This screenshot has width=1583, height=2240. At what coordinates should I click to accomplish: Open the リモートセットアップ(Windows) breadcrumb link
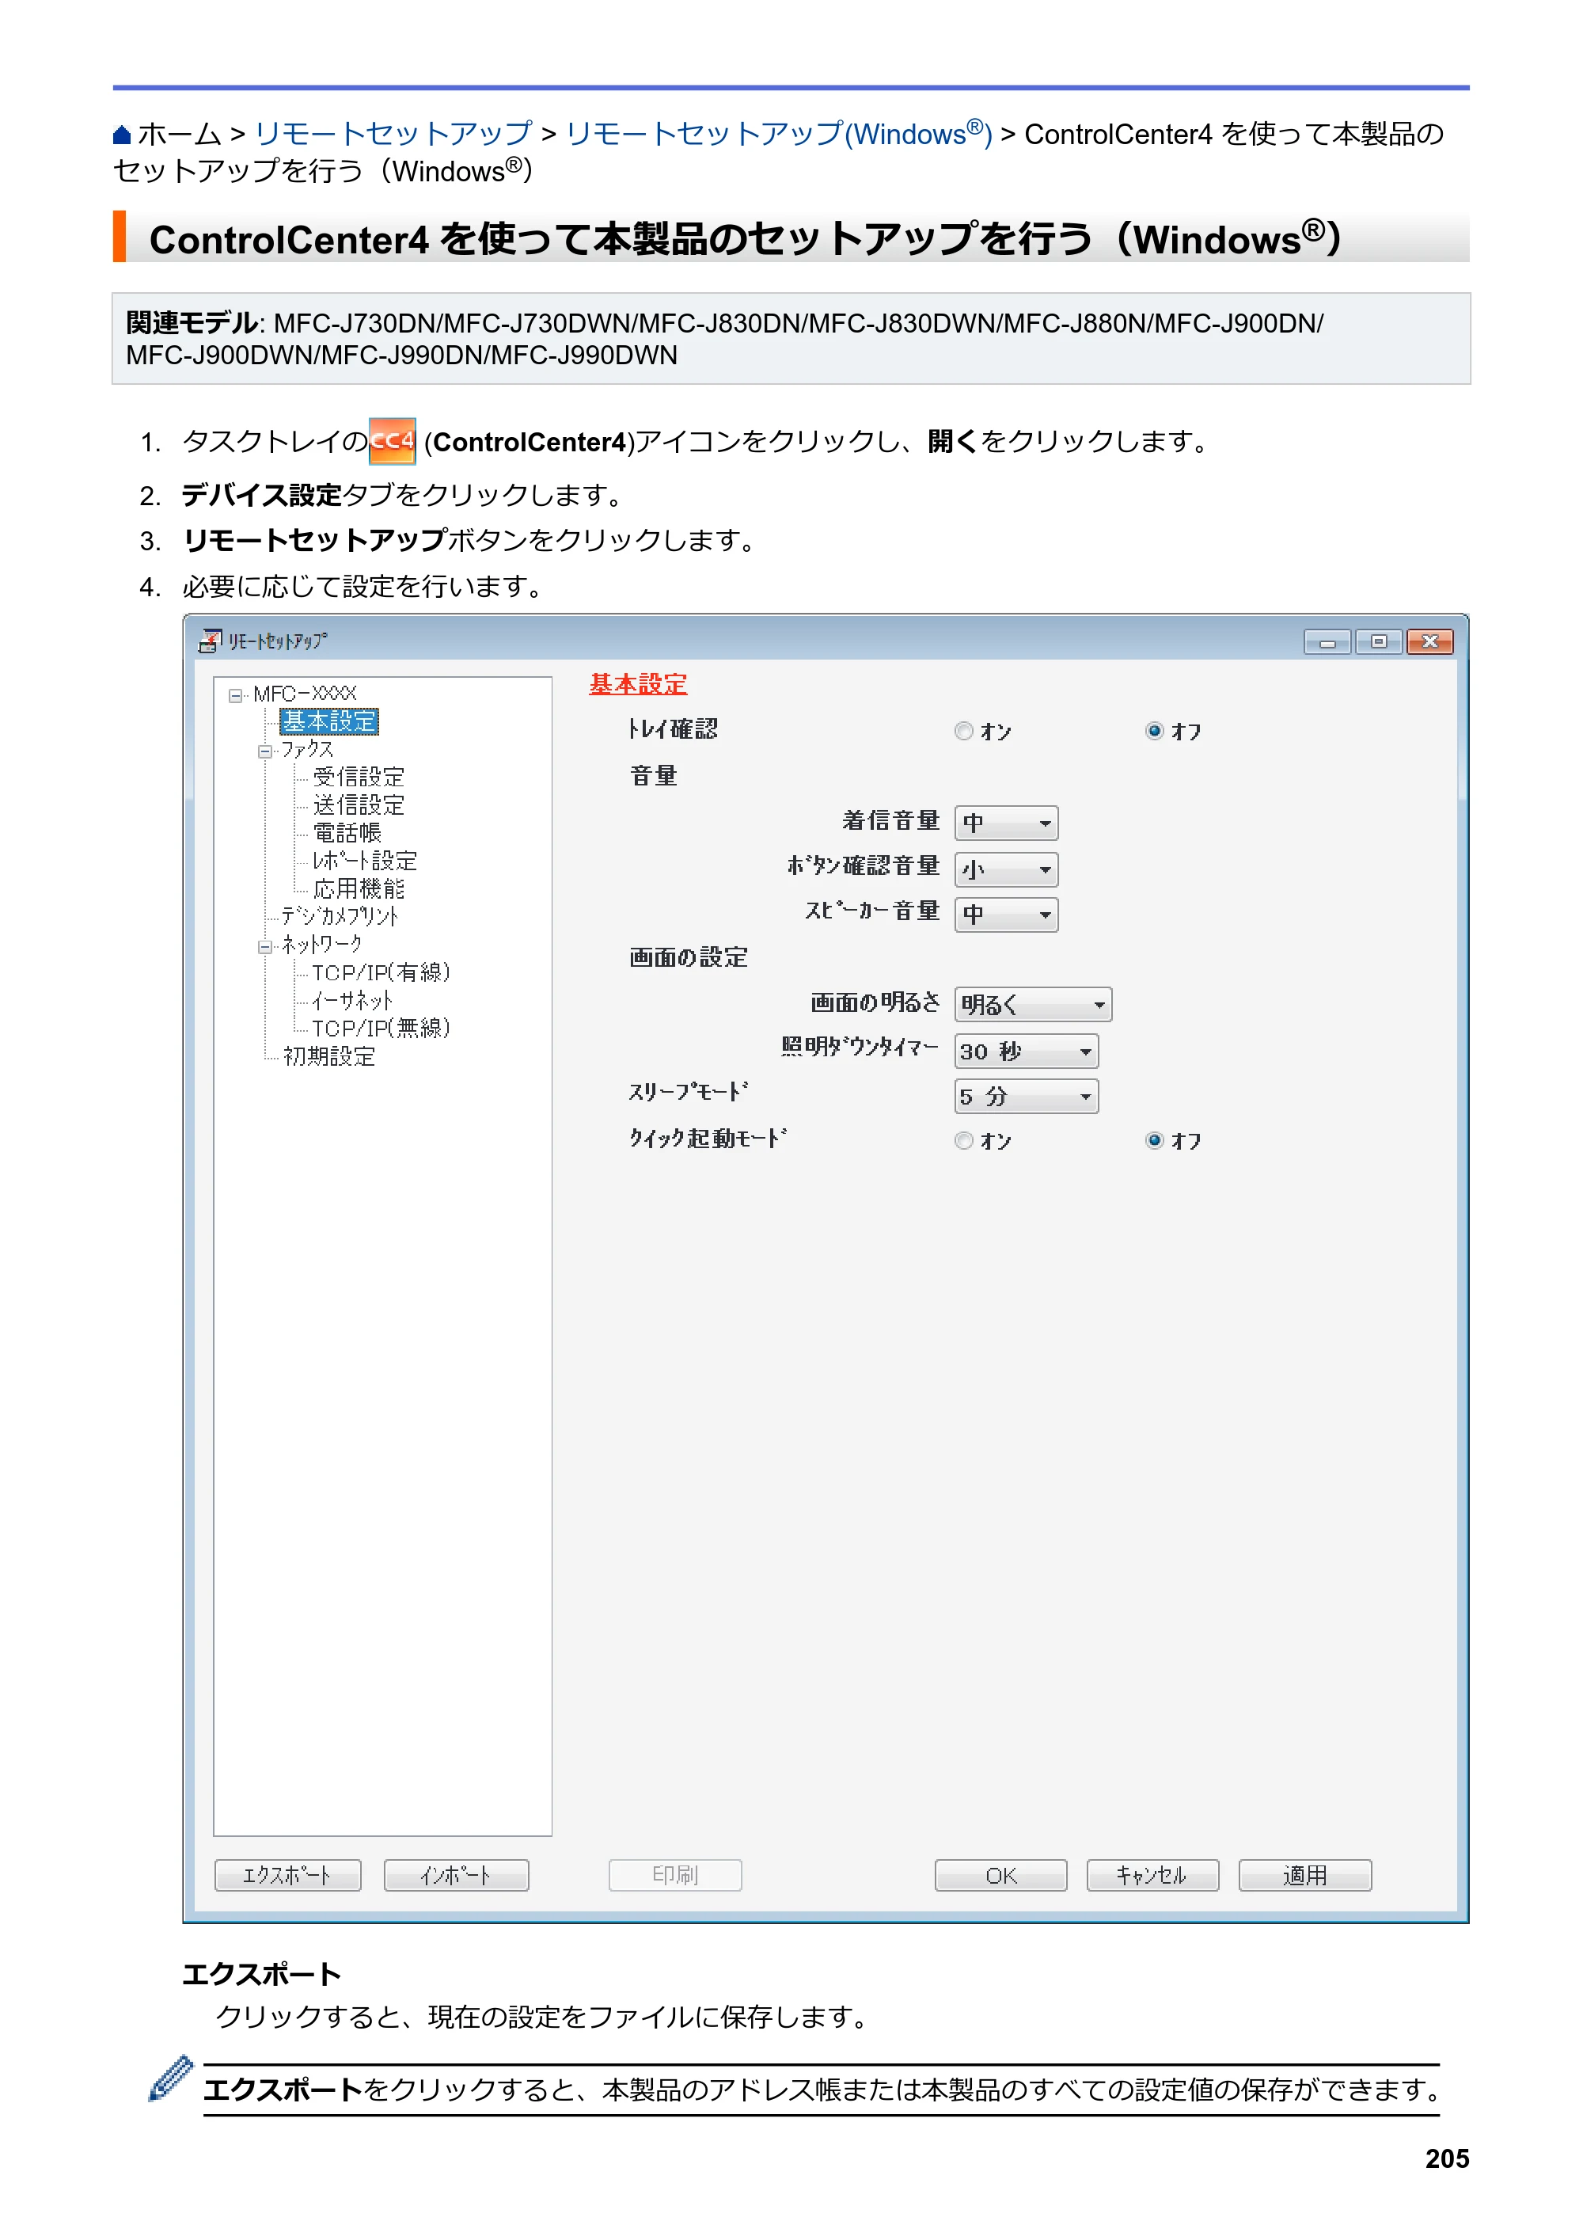[x=778, y=134]
